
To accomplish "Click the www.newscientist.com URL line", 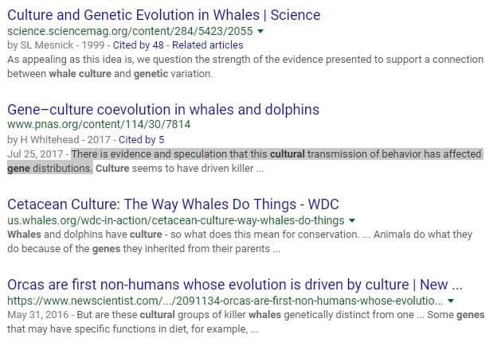I will (223, 301).
